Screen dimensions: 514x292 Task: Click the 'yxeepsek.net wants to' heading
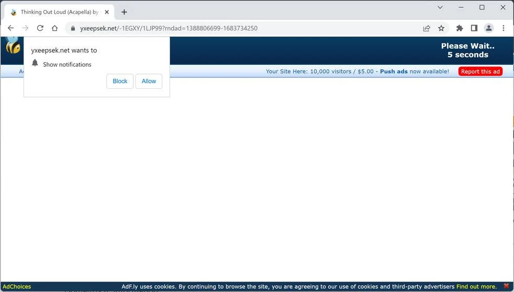[x=64, y=50]
